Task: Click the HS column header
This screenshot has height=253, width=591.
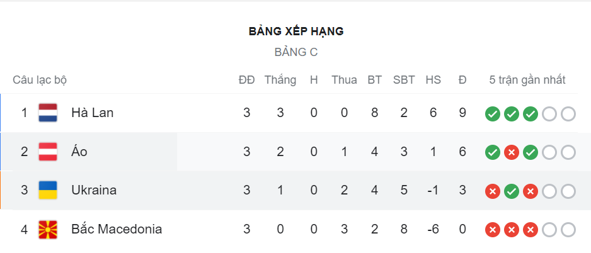Action: point(433,80)
